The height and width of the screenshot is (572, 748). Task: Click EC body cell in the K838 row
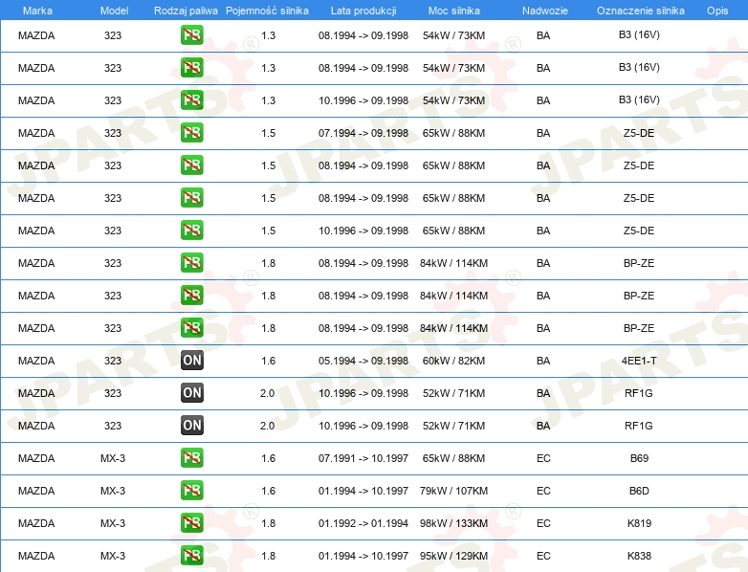point(543,556)
